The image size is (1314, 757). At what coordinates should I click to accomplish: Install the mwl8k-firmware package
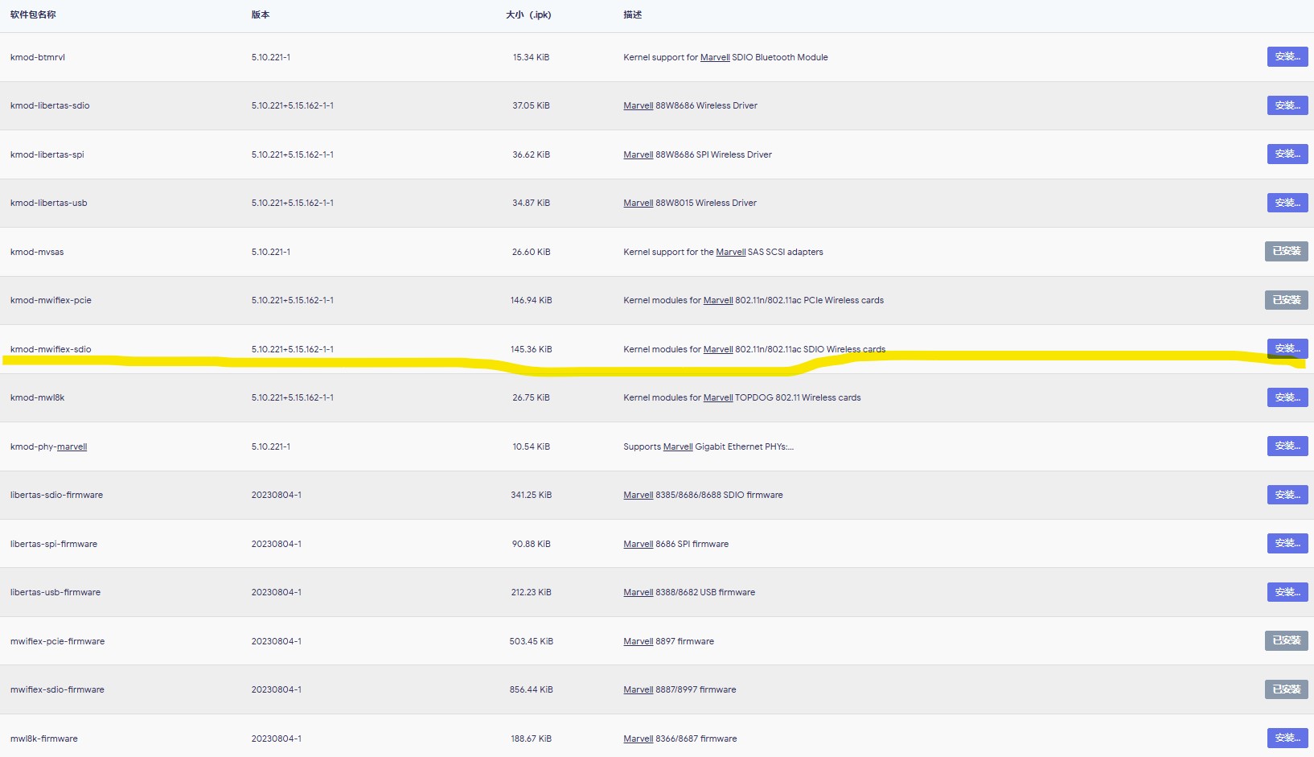coord(1287,738)
